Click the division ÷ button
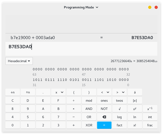Viewport: 163px width, 135px height. click(74, 100)
